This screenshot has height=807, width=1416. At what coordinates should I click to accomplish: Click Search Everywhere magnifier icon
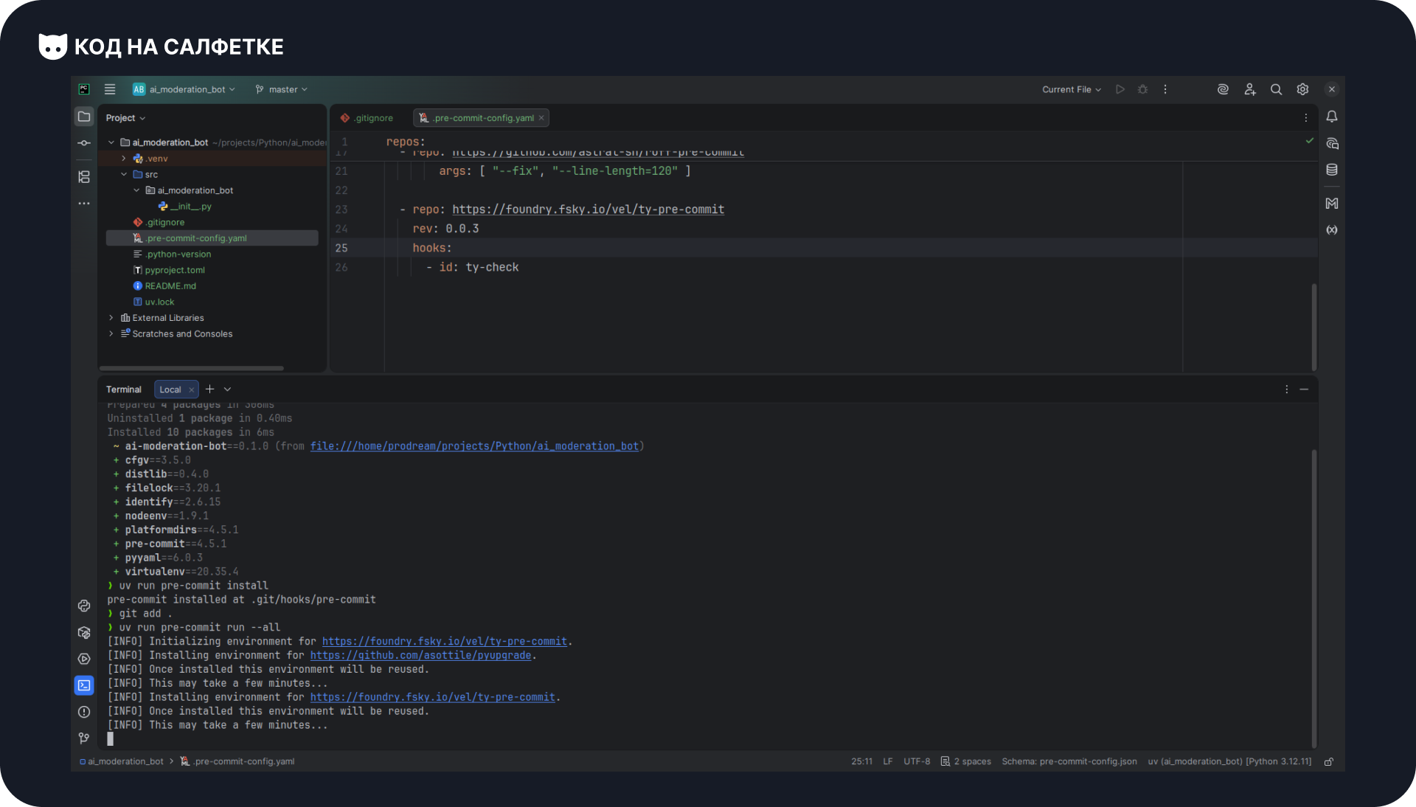pos(1276,89)
